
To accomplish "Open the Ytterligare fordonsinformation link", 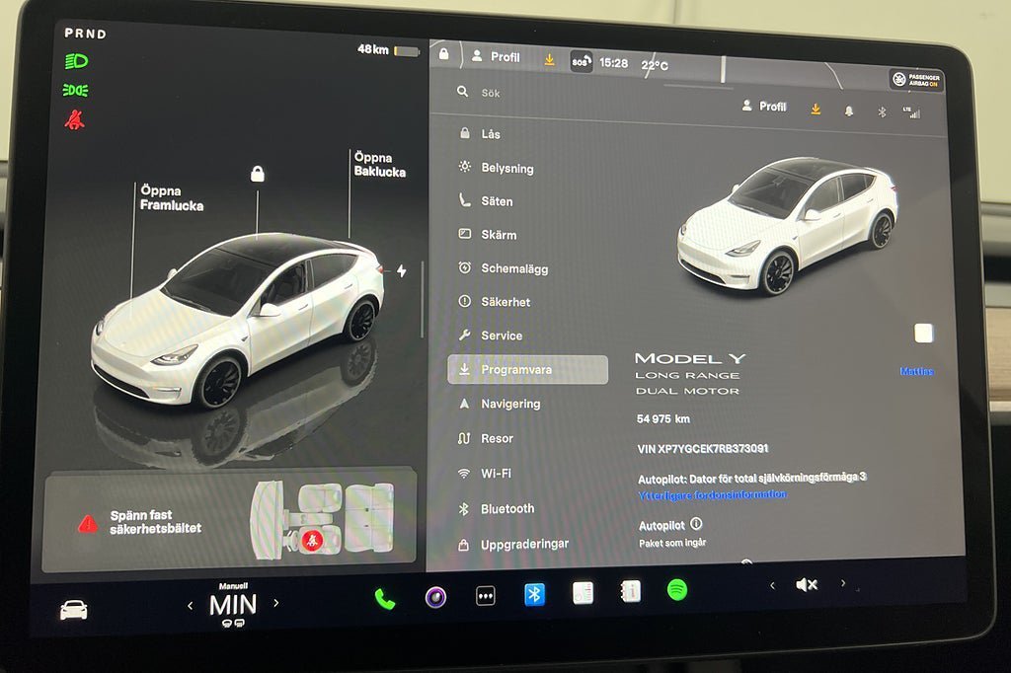I will 712,494.
